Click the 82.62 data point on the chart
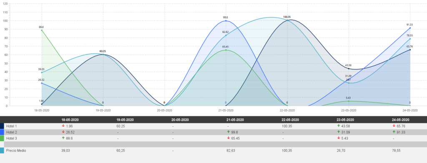Viewport: 427px width, 163px height. point(226,35)
